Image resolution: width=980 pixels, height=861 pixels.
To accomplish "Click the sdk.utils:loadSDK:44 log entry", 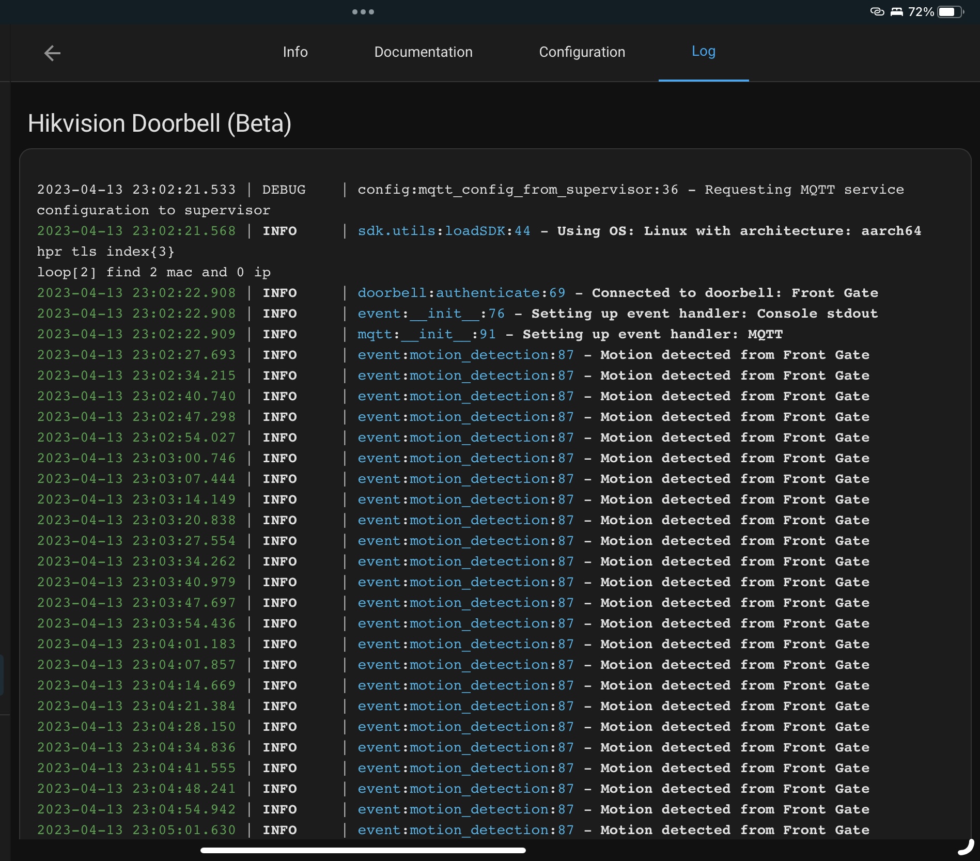I will click(479, 231).
